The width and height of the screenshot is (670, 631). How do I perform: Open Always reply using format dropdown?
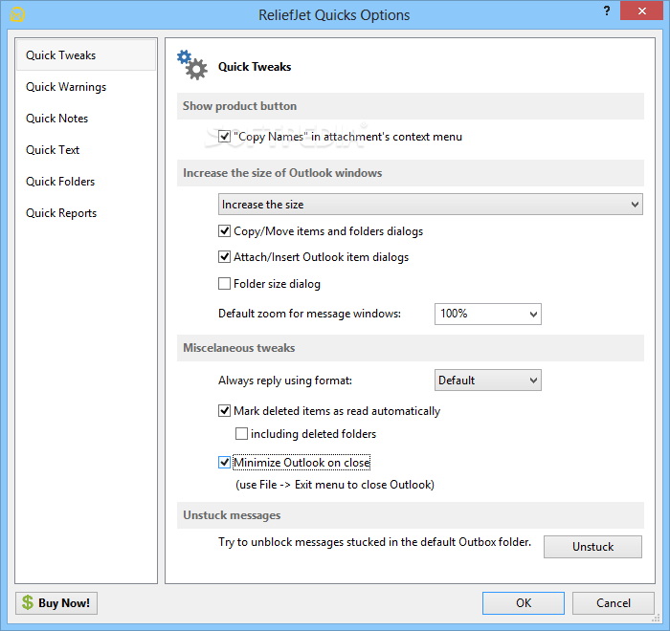pyautogui.click(x=488, y=380)
